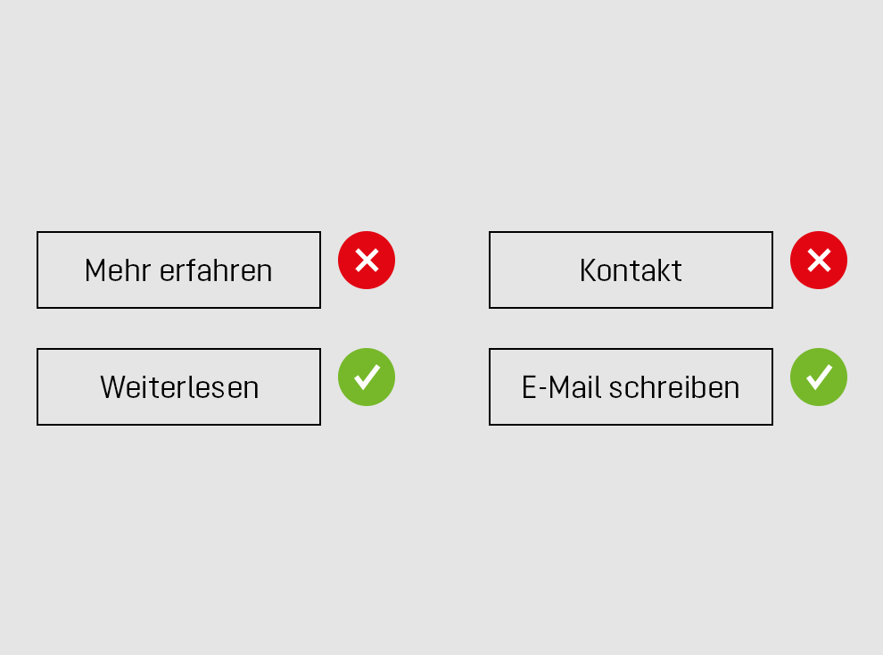Tap the incorrect marker for the Kontakt label
The image size is (883, 655).
819,260
